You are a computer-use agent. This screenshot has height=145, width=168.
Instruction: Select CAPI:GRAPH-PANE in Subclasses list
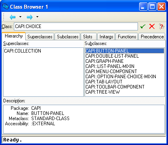pos(104,61)
